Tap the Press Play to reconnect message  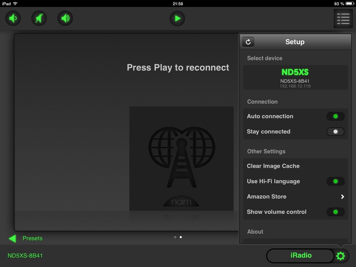178,68
